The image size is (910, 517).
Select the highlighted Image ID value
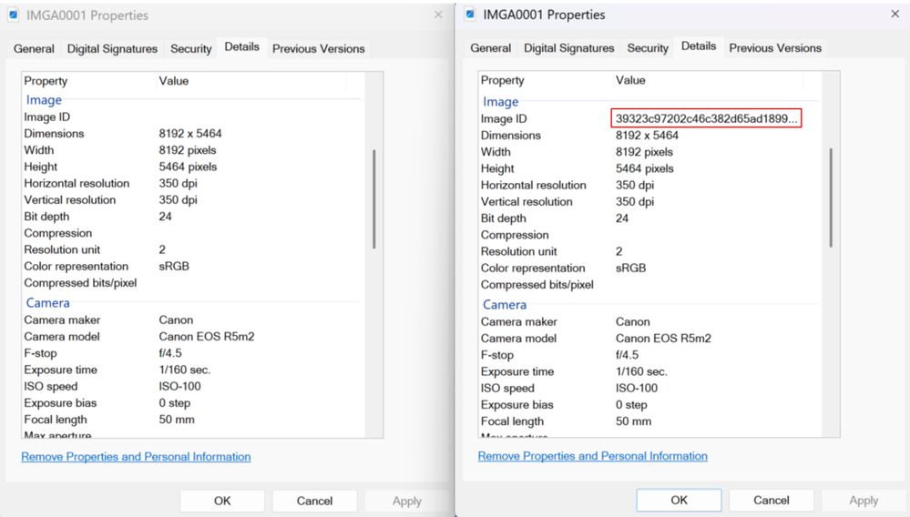coord(706,118)
